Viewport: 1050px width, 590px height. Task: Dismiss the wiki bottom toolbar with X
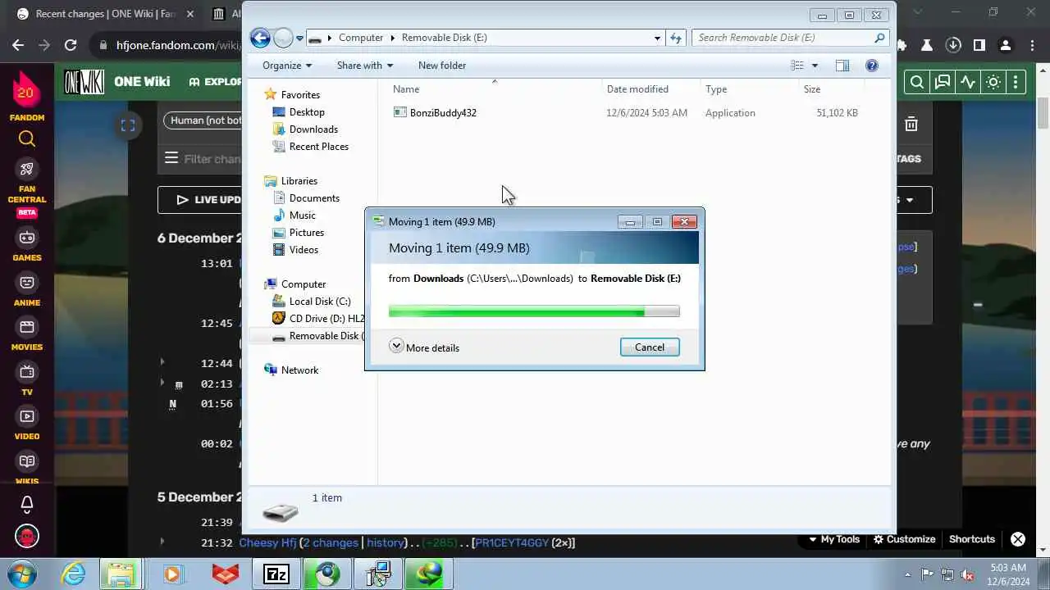coord(1018,539)
